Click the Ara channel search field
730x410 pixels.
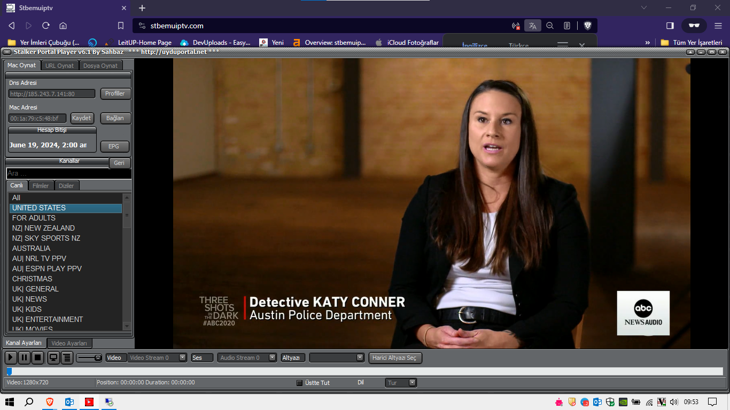(69, 174)
